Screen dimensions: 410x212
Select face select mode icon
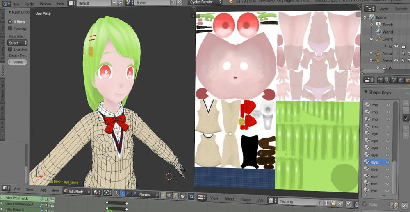(x=175, y=195)
